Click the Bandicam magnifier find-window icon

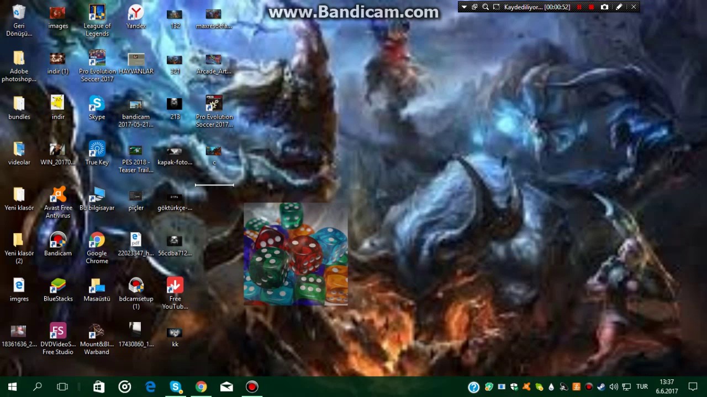point(486,7)
